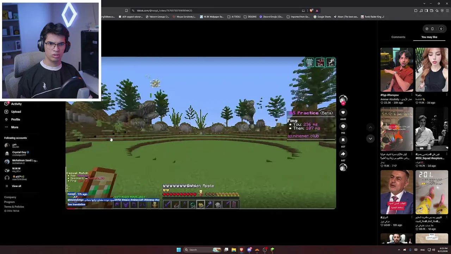The width and height of the screenshot is (451, 254).
Task: Switch to the Comments tab
Action: [398, 37]
